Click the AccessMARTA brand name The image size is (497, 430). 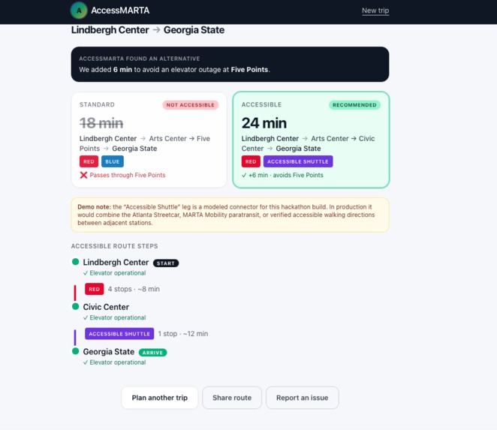click(120, 11)
